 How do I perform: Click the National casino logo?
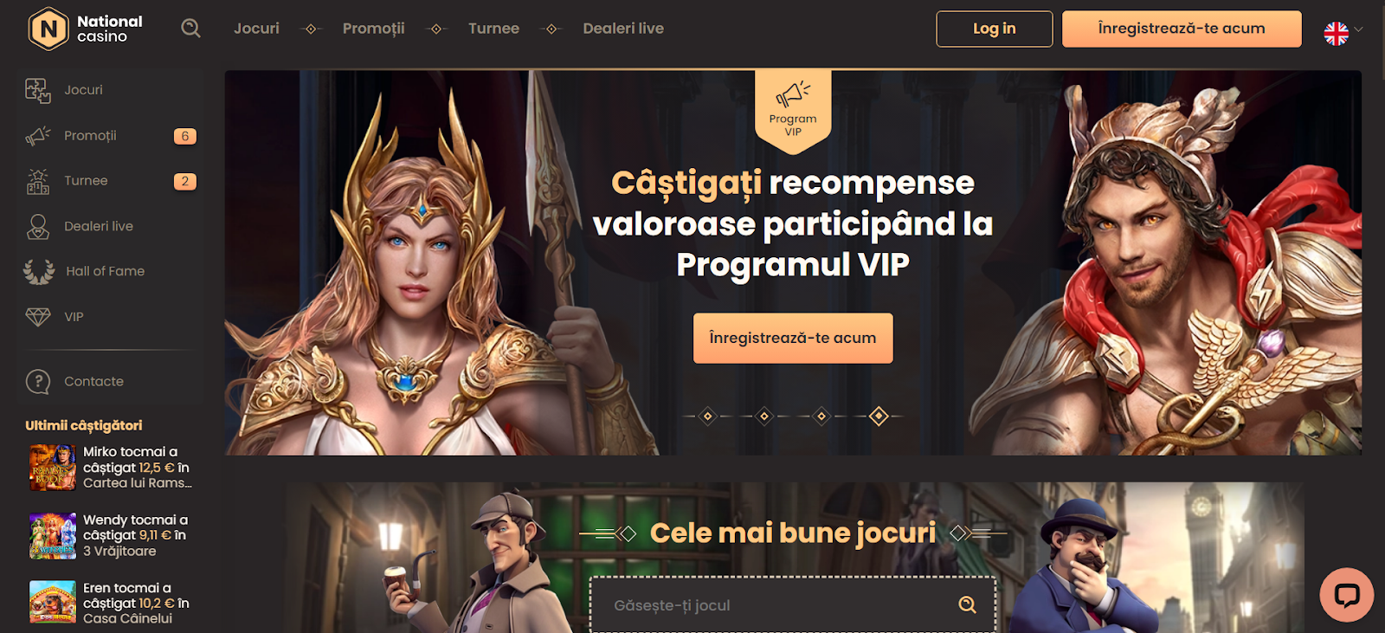tap(85, 29)
